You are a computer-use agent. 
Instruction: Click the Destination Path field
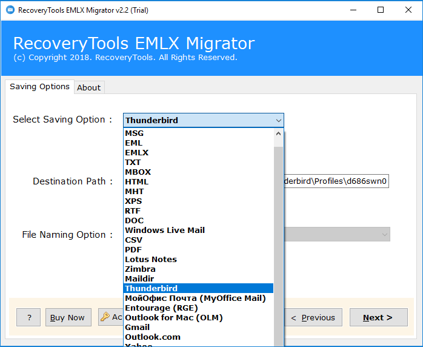tap(336, 181)
